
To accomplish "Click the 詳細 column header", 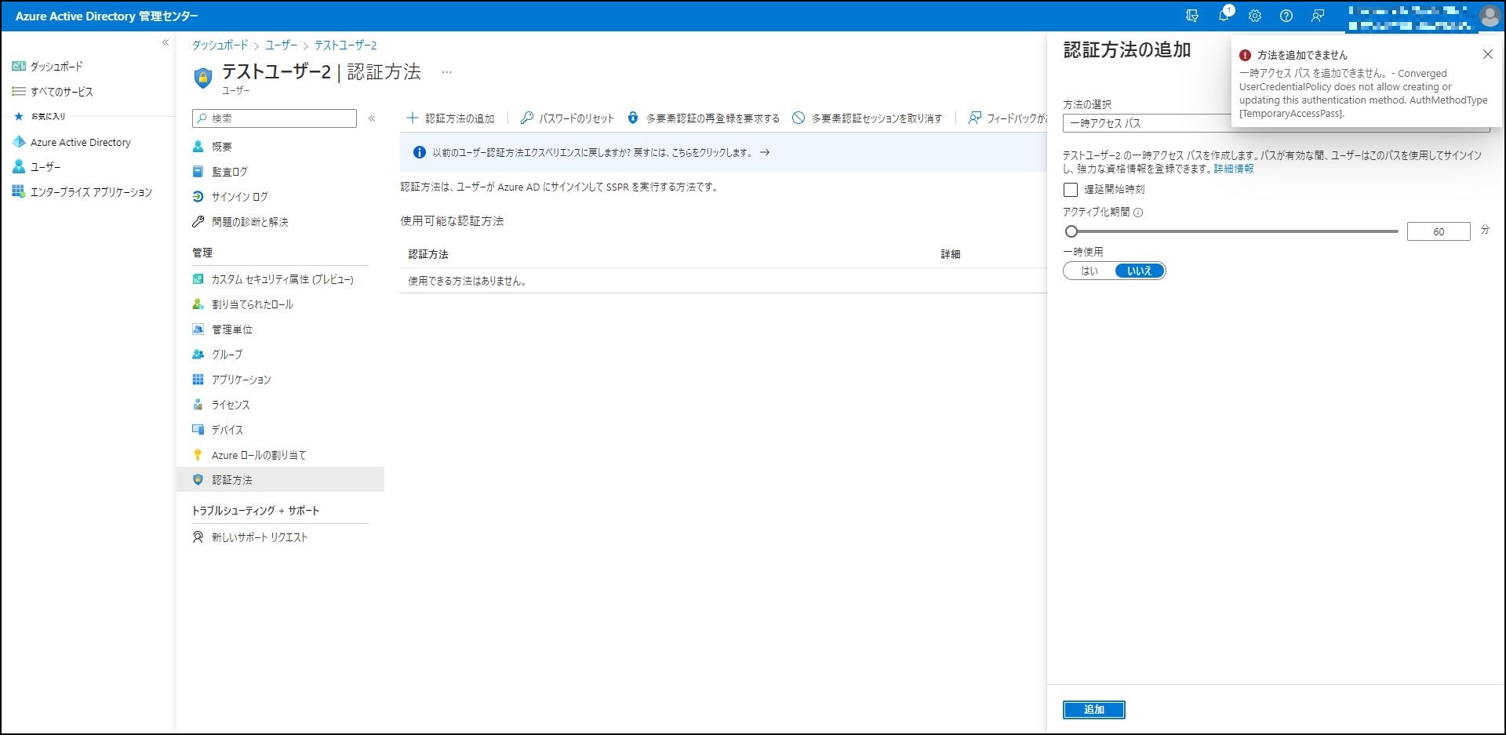I will [951, 254].
